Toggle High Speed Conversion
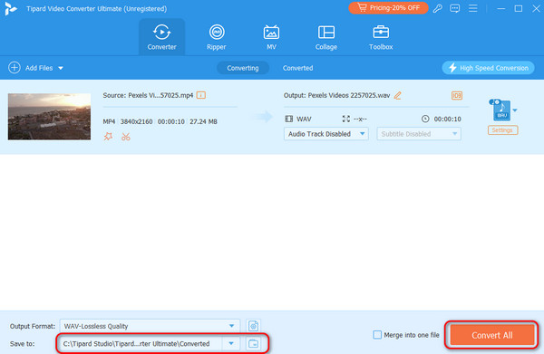This screenshot has width=544, height=354. click(x=488, y=68)
